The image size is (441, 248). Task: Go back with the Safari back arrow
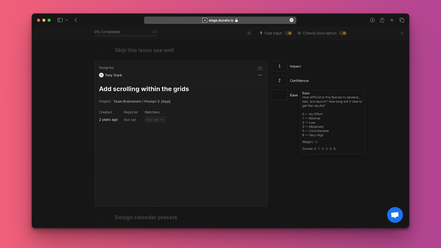point(76,20)
